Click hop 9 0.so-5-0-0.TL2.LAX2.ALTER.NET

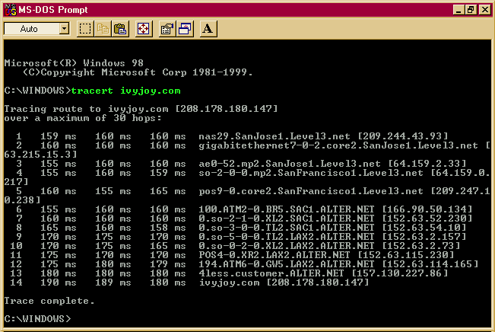287,237
